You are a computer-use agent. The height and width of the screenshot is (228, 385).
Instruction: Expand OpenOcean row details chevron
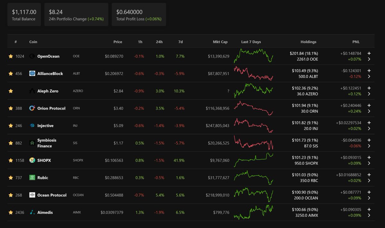point(369,59)
